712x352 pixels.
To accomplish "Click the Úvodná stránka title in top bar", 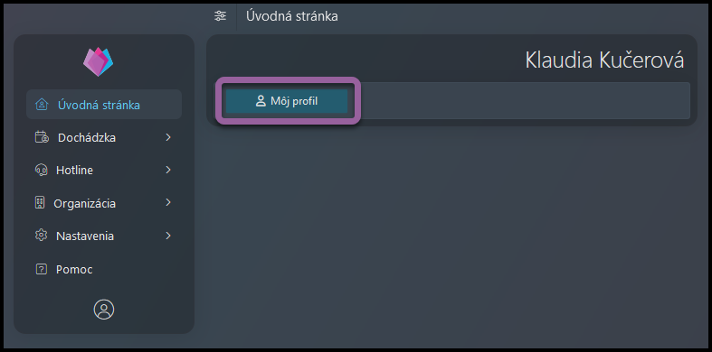I will (x=292, y=16).
